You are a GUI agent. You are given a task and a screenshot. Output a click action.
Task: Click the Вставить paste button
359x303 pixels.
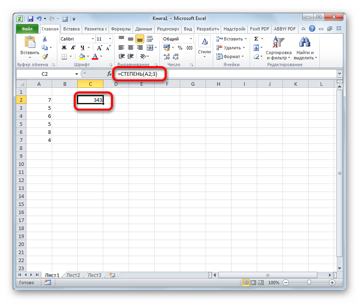[30, 46]
